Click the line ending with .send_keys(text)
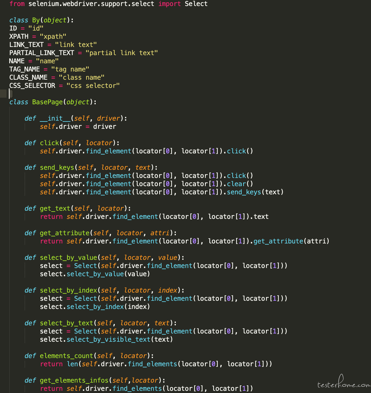This screenshot has height=393, width=371. coord(162,192)
